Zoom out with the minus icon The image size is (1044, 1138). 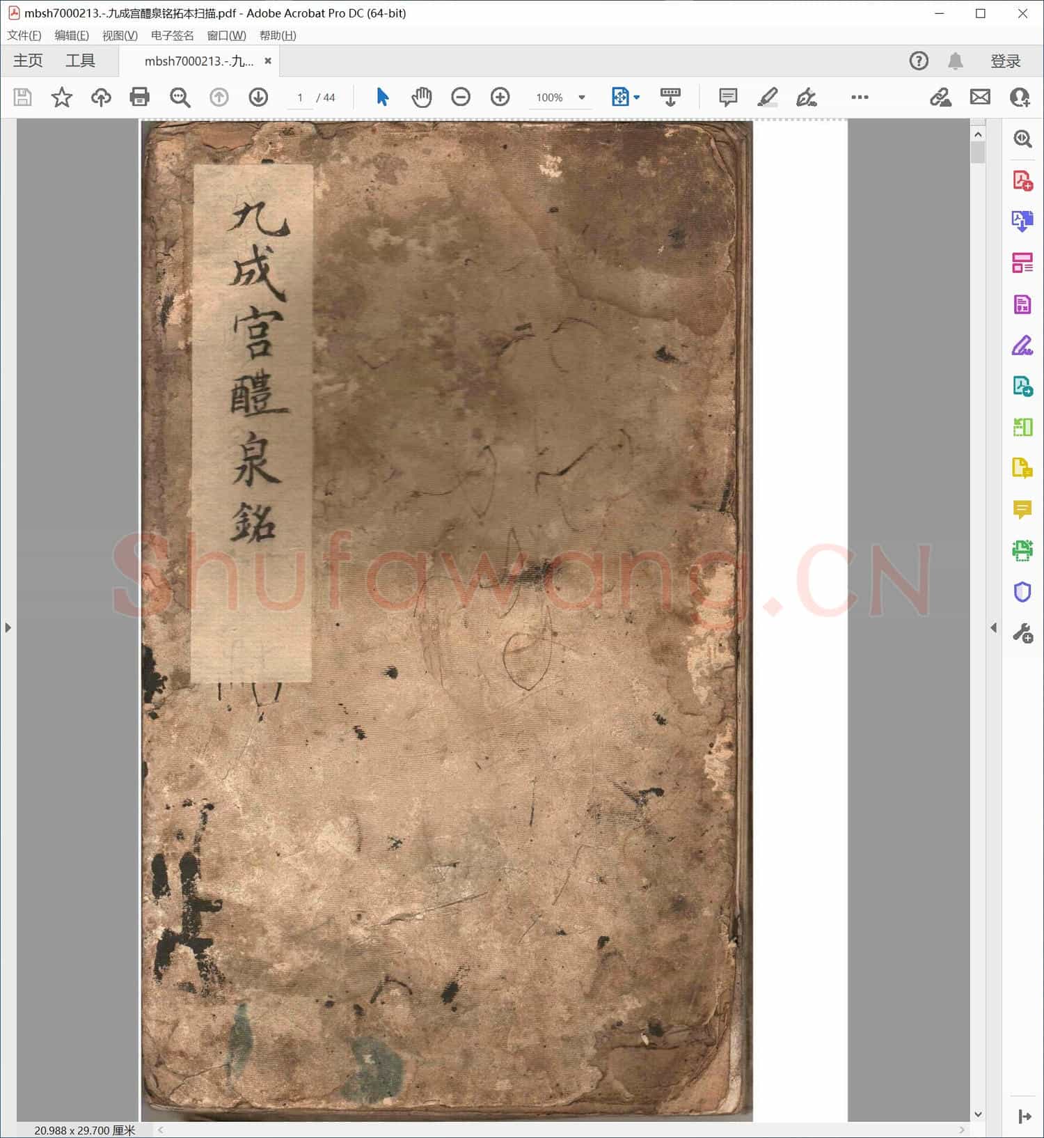(461, 97)
